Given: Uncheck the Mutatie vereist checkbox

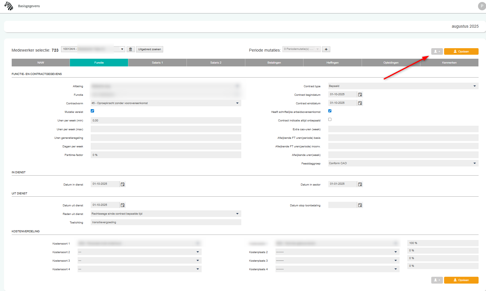Looking at the screenshot, I should [x=92, y=111].
